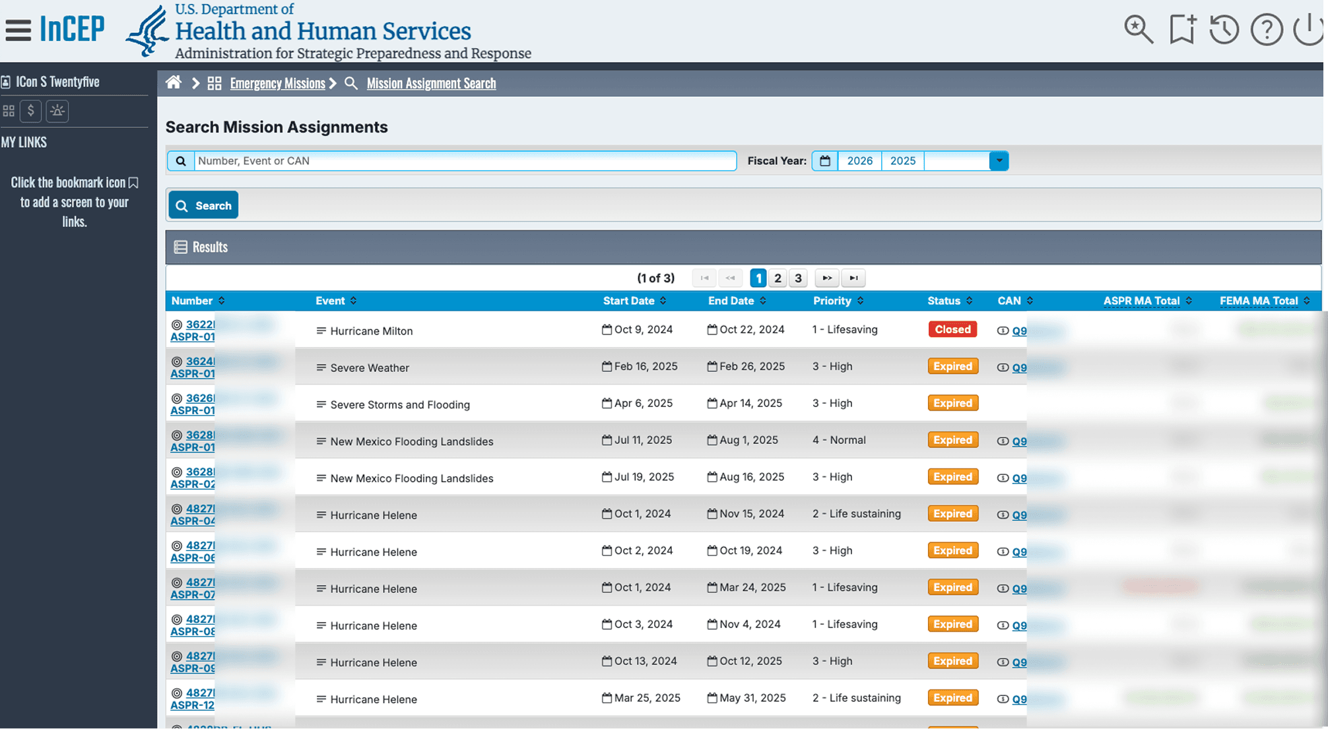Screen dimensions: 1328x729
Task: Sort results by Start Date column
Action: (635, 301)
